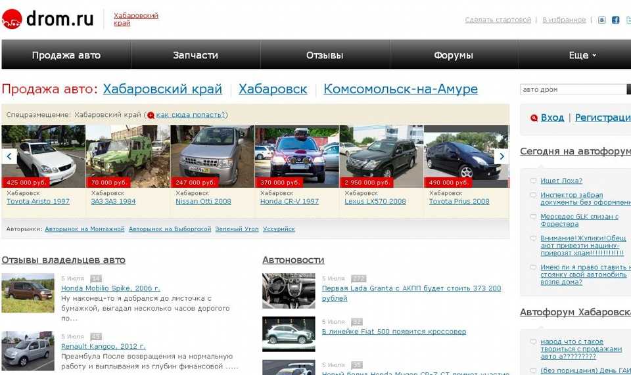Click Nissan Otti 2008 listing link
The height and width of the screenshot is (375, 631).
(x=203, y=202)
